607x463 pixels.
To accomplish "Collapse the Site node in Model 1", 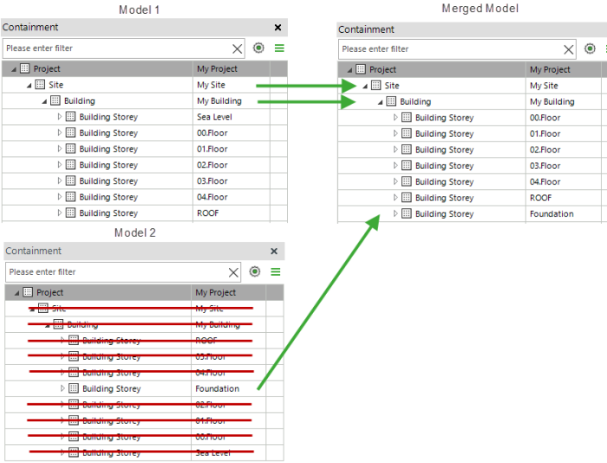I will (x=29, y=85).
